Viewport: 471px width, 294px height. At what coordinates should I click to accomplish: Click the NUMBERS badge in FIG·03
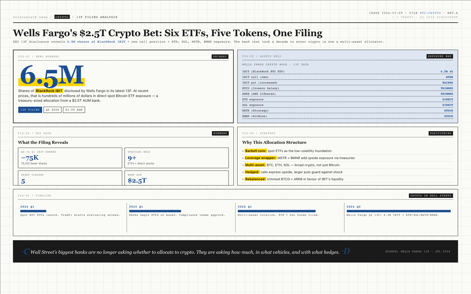point(220,133)
